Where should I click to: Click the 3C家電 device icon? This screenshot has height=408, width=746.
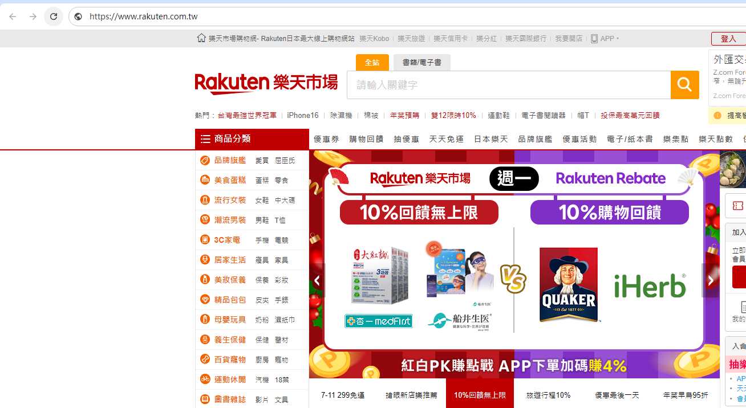205,240
